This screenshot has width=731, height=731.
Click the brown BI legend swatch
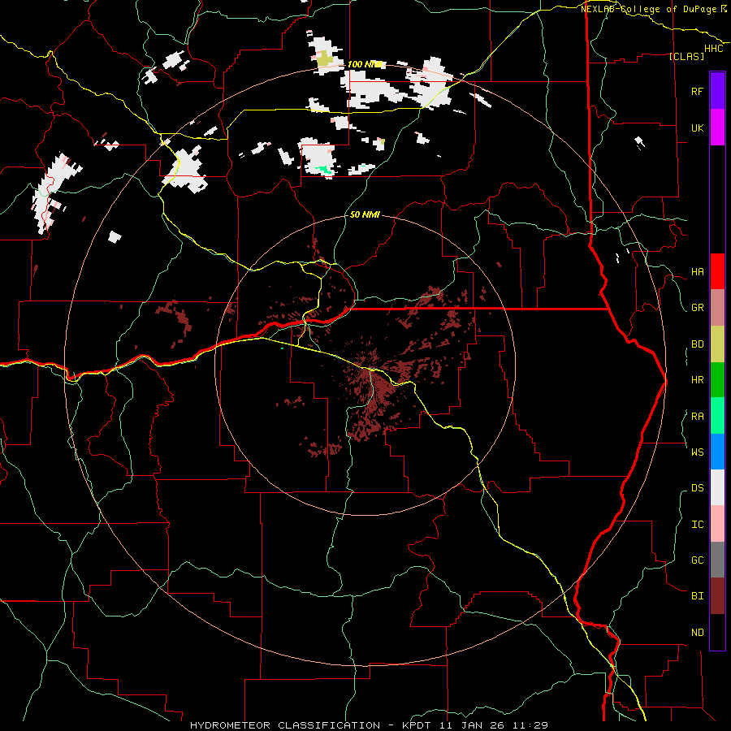click(x=717, y=596)
